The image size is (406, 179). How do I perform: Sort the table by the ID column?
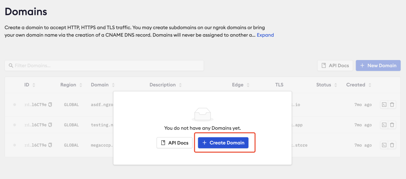pos(34,85)
